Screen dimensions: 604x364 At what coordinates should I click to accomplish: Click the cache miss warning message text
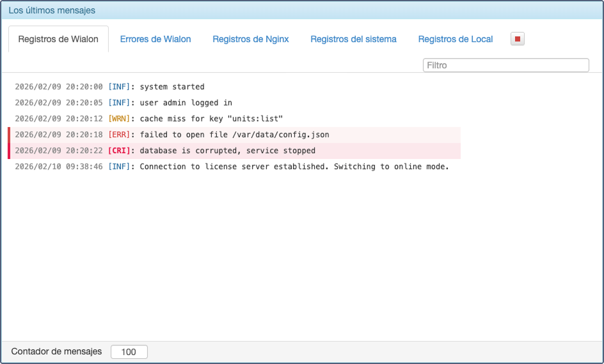211,119
